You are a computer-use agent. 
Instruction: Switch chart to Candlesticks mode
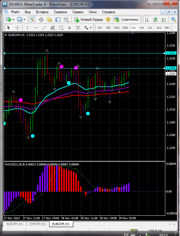155,20
